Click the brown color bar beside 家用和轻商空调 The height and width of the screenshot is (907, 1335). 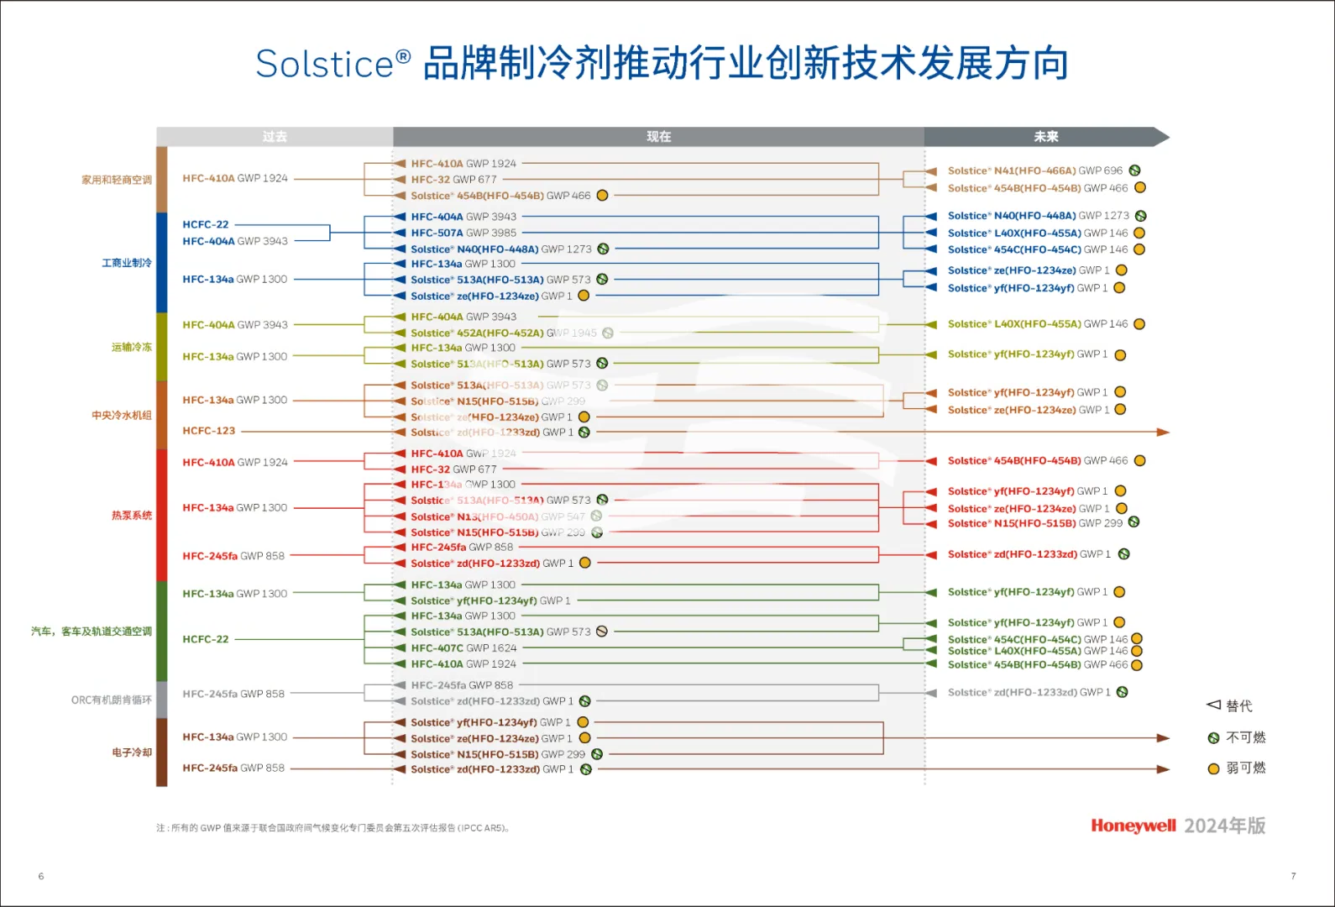point(162,180)
